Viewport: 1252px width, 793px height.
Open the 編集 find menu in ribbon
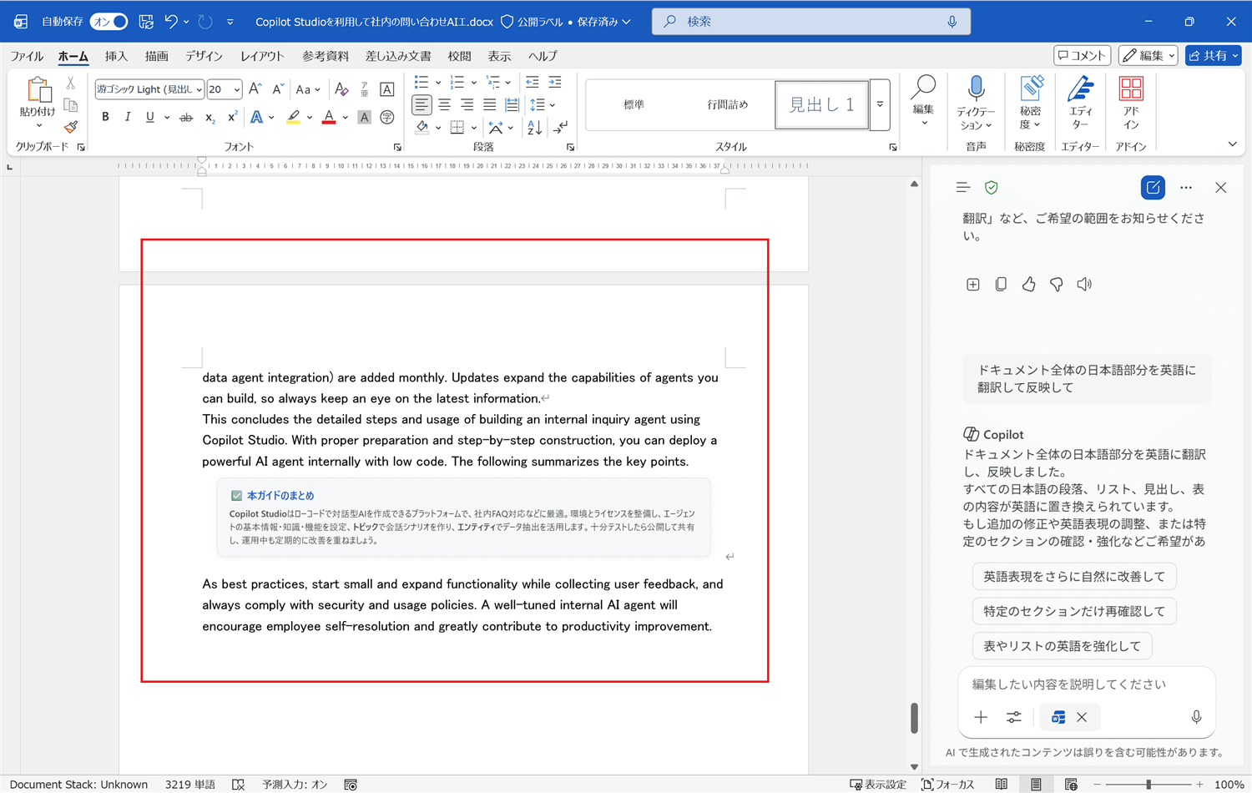pos(923,101)
